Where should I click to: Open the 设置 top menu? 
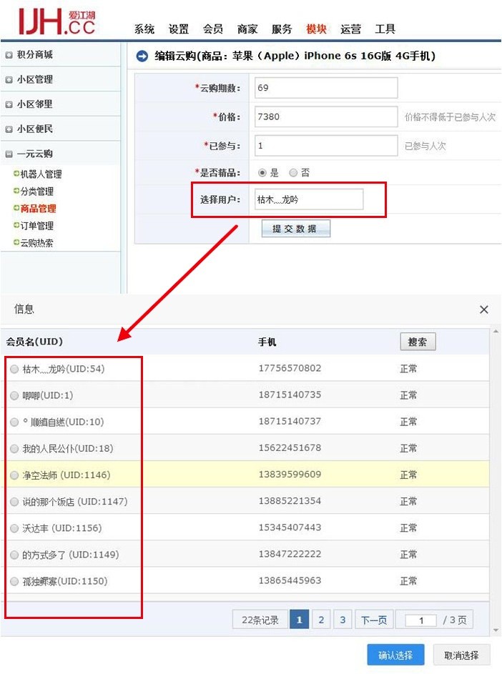click(179, 29)
